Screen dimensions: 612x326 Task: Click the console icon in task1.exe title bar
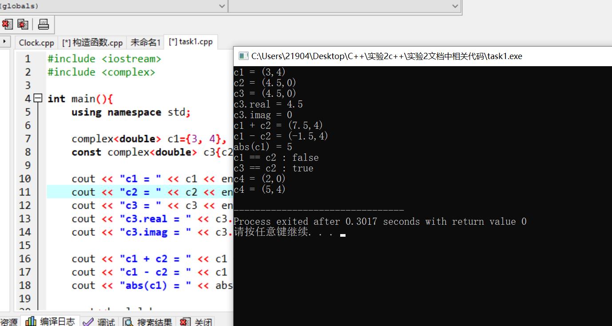[x=243, y=56]
